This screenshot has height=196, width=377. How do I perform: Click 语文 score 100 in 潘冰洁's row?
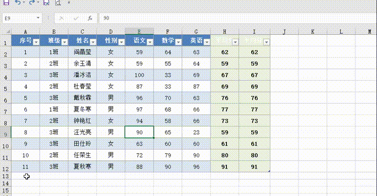[x=139, y=75]
